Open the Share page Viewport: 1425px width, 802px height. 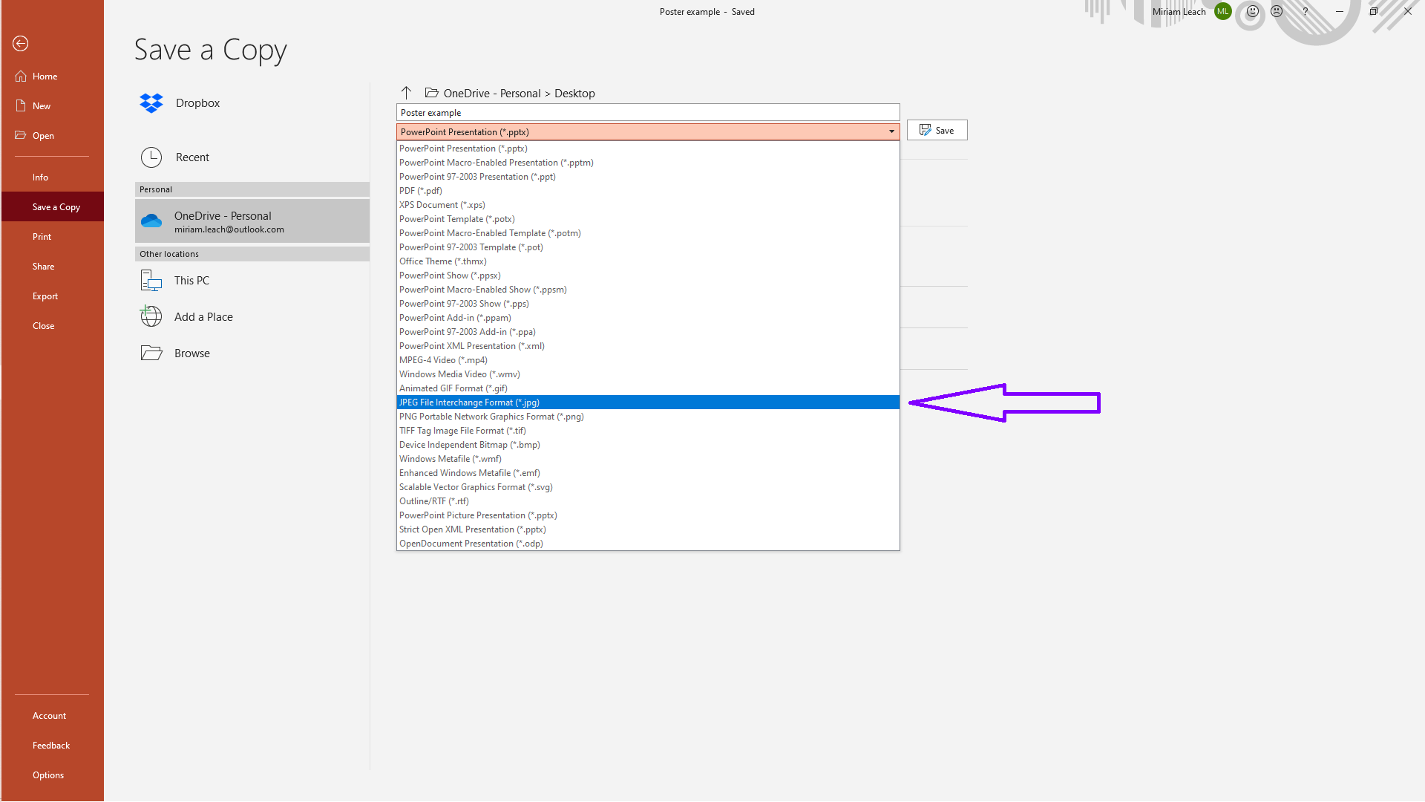tap(52, 267)
